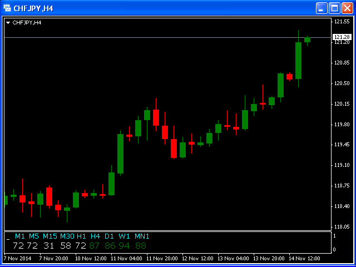
Task: Select the M1 timeframe label
Action: tap(20, 236)
